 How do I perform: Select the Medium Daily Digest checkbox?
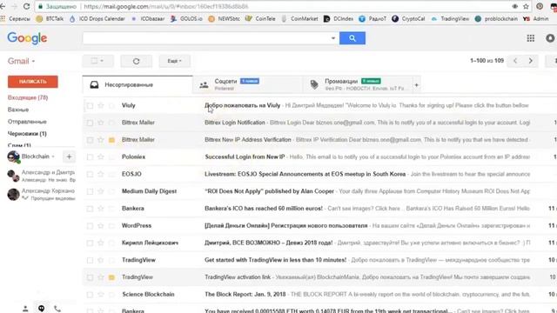point(90,191)
